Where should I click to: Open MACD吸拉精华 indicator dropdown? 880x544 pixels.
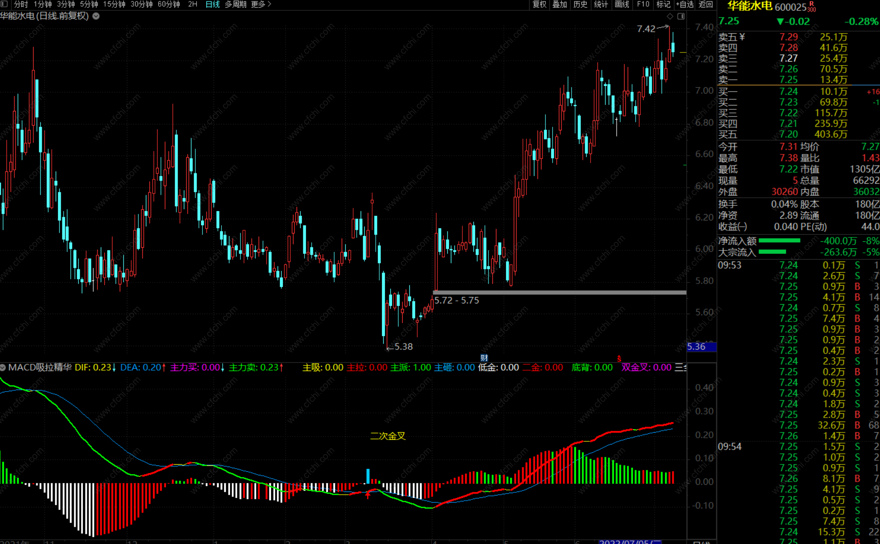tap(3, 367)
